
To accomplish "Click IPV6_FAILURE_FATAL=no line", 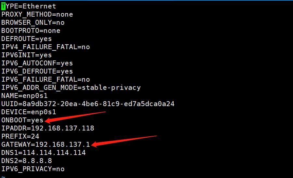I will coord(46,79).
